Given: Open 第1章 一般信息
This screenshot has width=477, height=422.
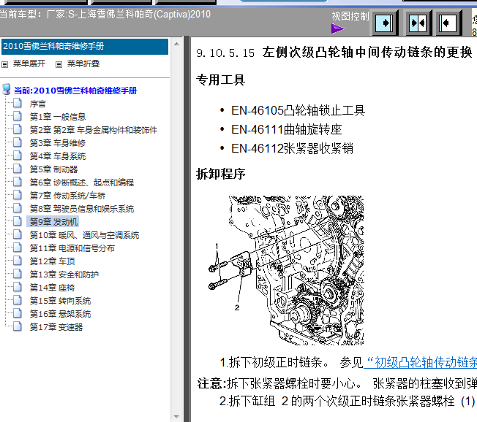Looking at the screenshot, I should point(58,117).
